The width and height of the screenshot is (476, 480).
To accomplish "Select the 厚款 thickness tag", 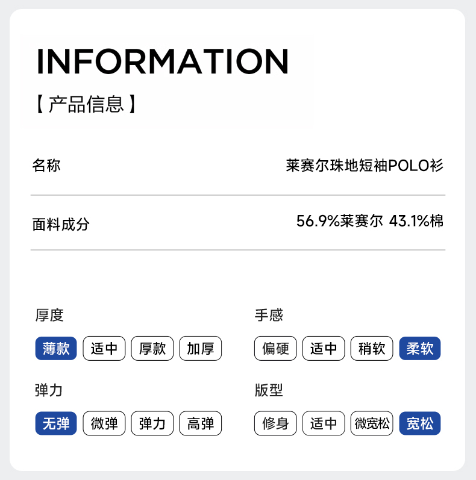I will [152, 349].
